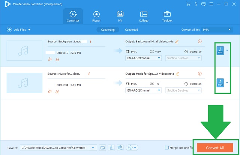This screenshot has height=155, width=240.
Task: Expand format arrow beside Background file's M4A icon
Action: [x=227, y=50]
